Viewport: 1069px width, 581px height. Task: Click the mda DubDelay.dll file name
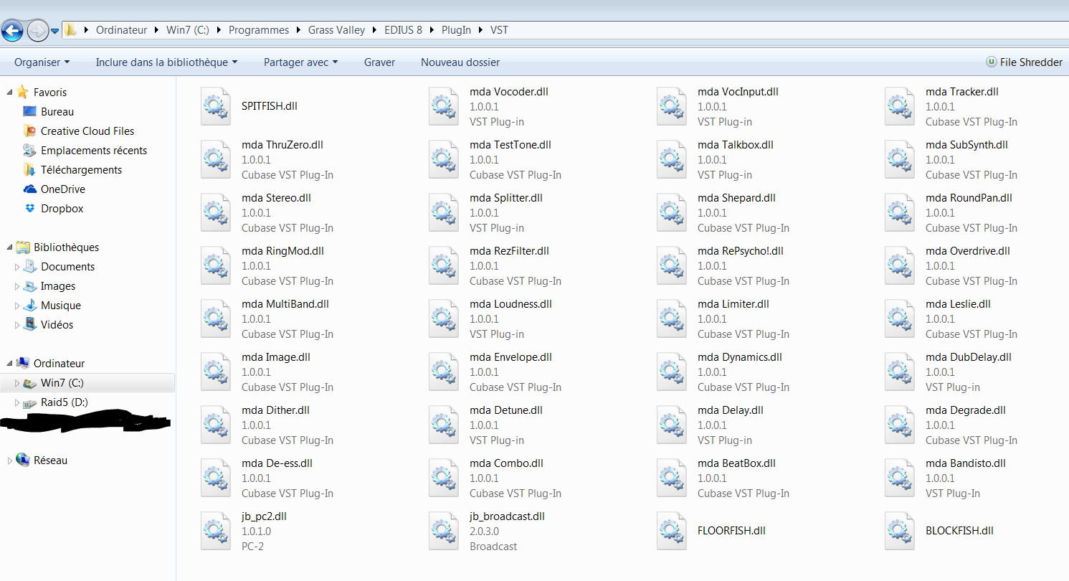click(969, 357)
